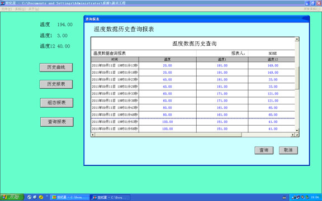The width and height of the screenshot is (322, 201).
Task: Click the input language bar icon in the taskbar
Action: (x=284, y=198)
